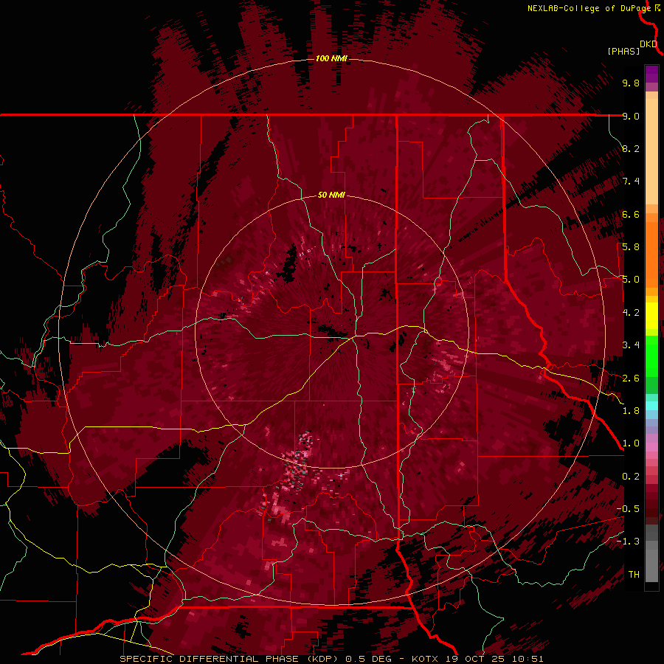
Task: Pick the gray TH color bar segment
Action: point(651,565)
